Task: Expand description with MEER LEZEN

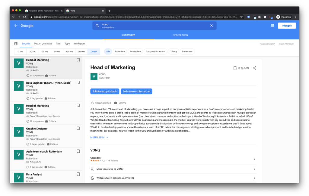Action: pyautogui.click(x=99, y=137)
